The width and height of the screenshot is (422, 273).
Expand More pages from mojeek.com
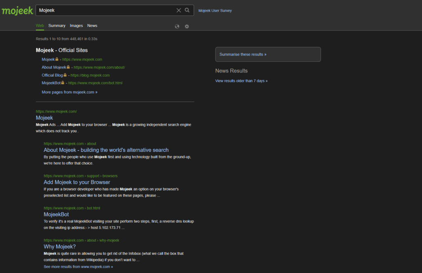tap(69, 92)
